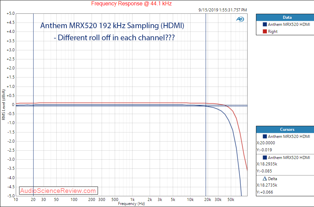Click the blue swatch above X:20.0000
The width and height of the screenshot is (314, 207).
point(265,136)
